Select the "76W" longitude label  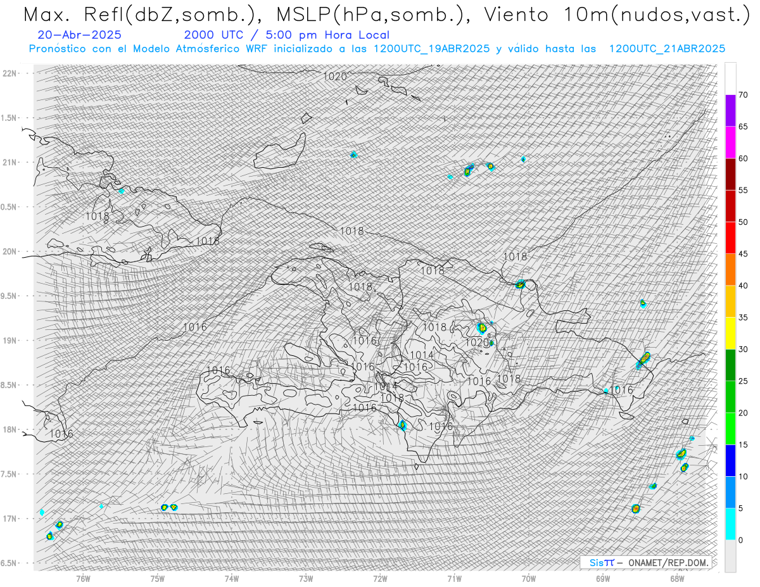click(83, 578)
